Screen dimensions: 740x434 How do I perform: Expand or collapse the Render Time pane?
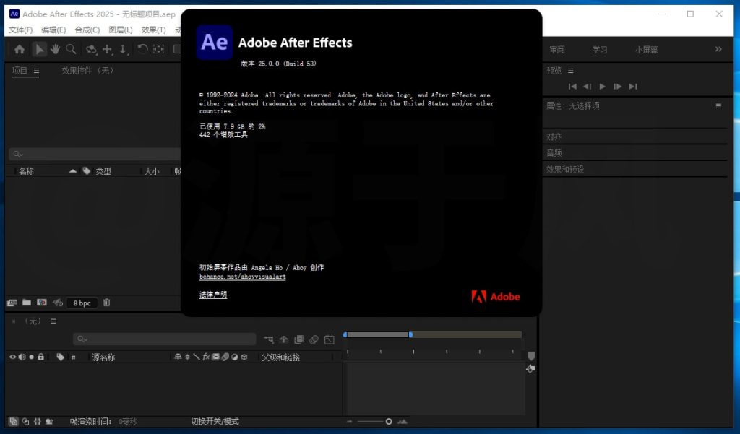[50, 421]
